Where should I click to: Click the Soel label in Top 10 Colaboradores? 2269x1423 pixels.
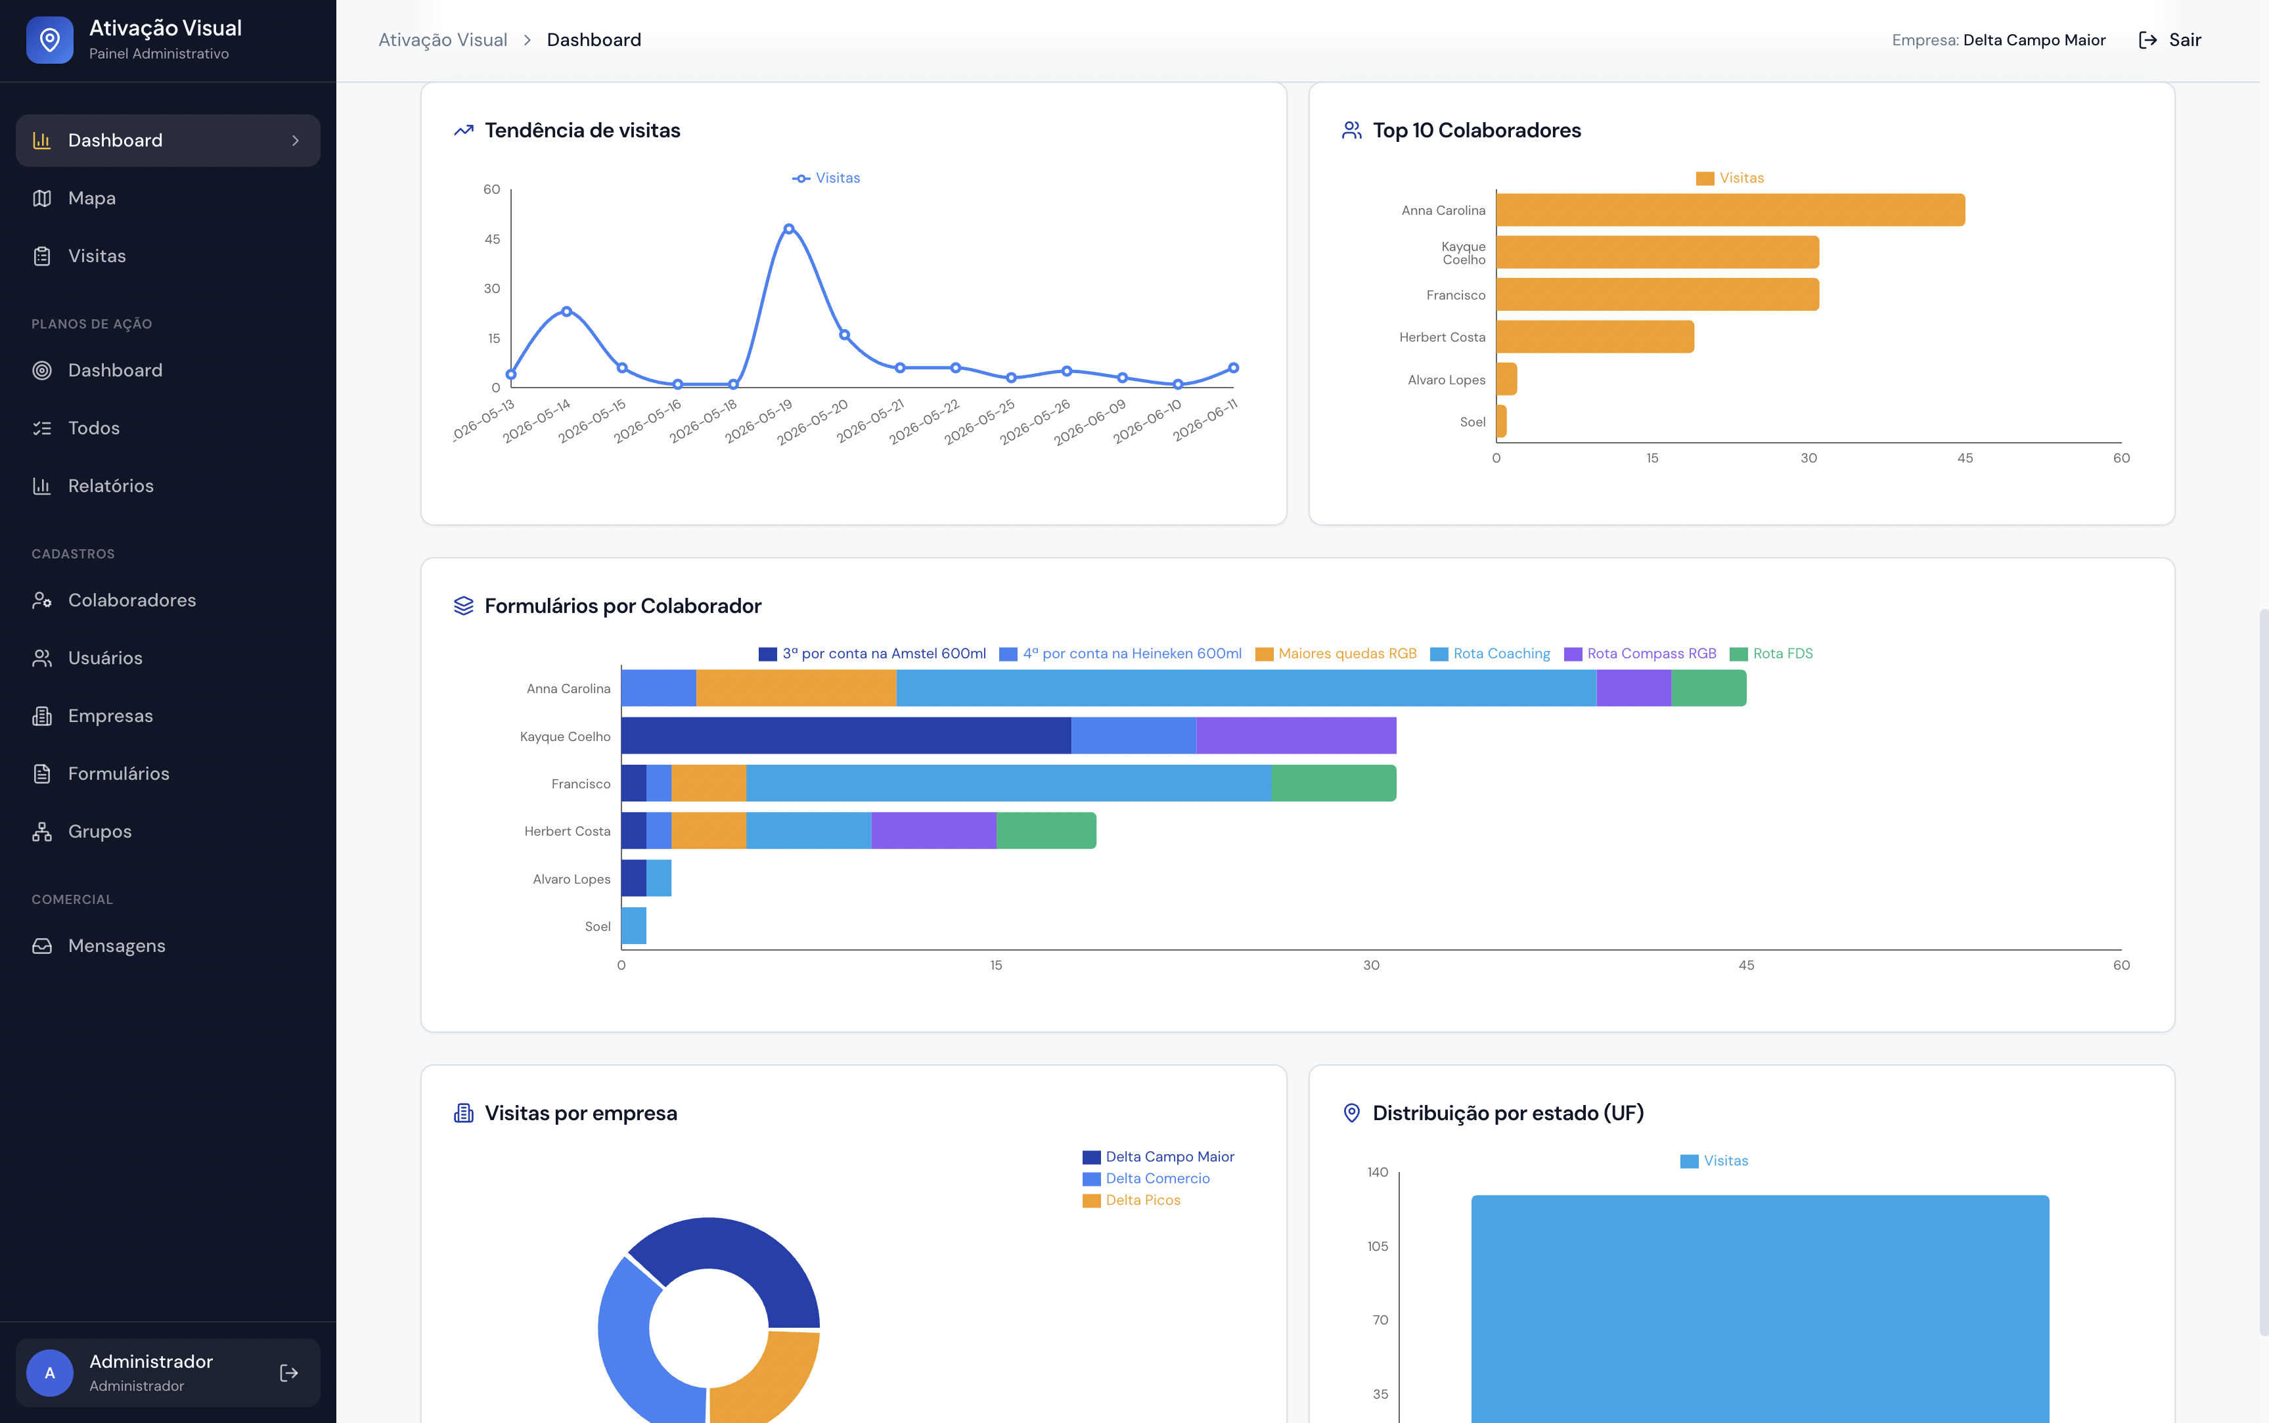pyautogui.click(x=1473, y=422)
